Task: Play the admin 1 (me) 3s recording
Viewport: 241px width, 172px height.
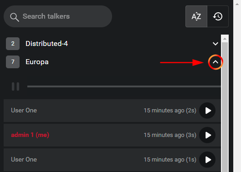Action: click(x=207, y=135)
